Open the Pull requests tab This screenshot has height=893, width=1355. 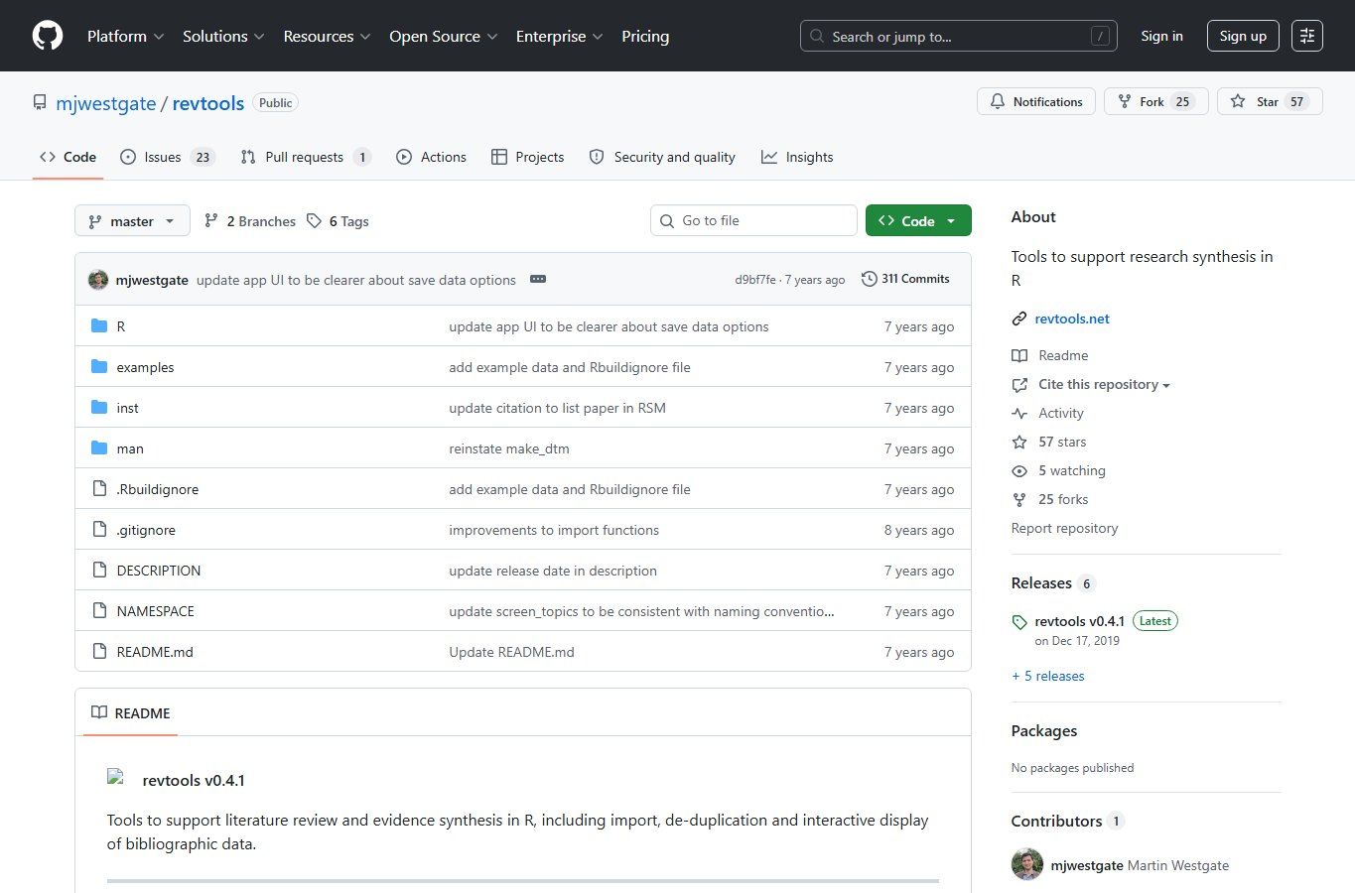pos(306,157)
